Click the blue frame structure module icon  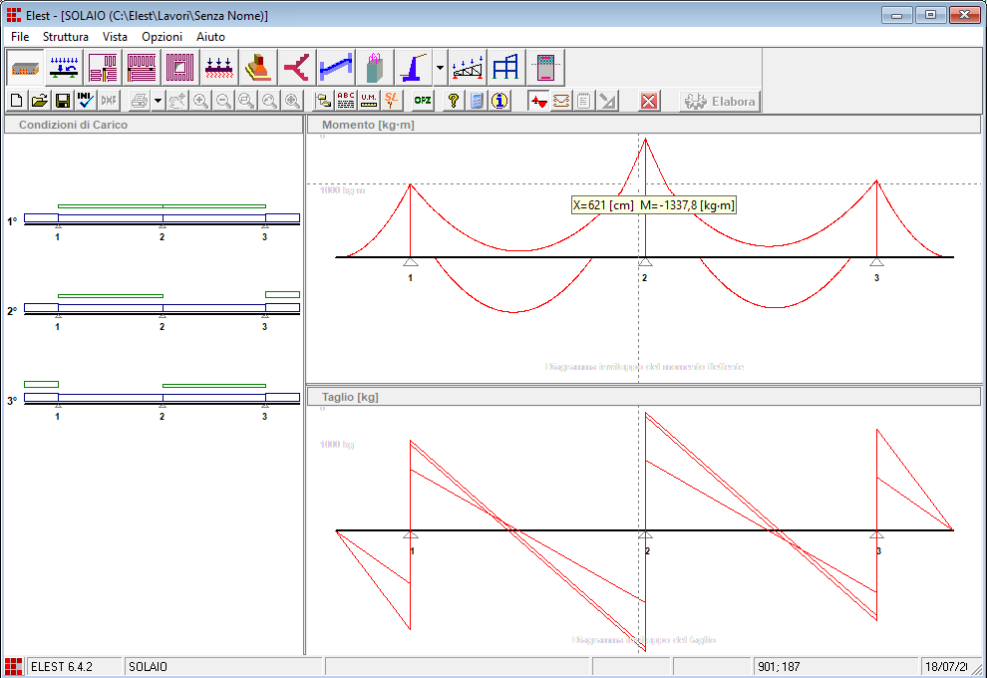point(506,67)
